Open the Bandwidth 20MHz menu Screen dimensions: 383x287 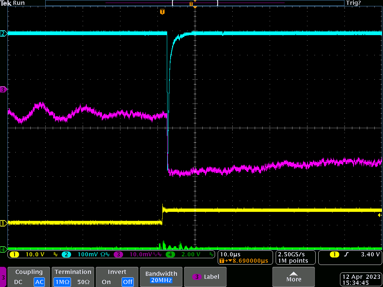pos(162,277)
